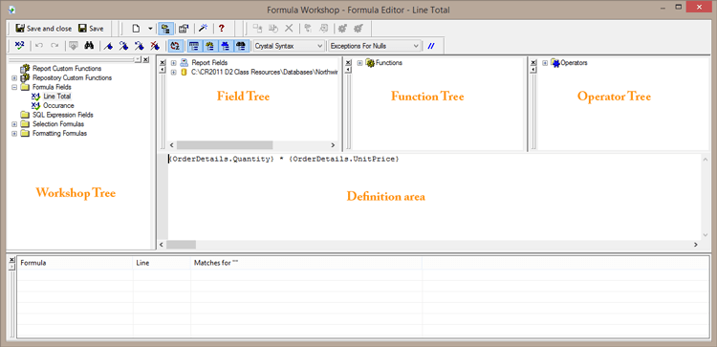Click the Report Fields icon
This screenshot has width=717, height=347.
(x=185, y=63)
